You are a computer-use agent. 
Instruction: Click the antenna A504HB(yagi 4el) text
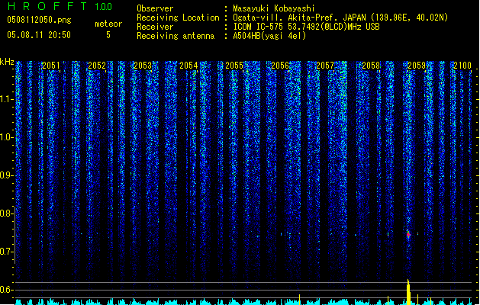pyautogui.click(x=269, y=36)
